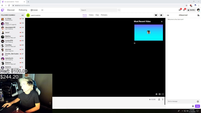Open the Maldiva channel
The width and height of the screenshot is (201, 113).
pos(13,37)
